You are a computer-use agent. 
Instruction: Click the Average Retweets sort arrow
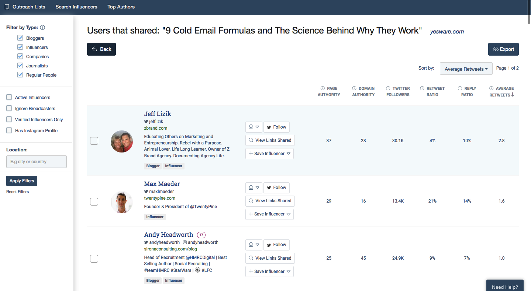point(513,95)
